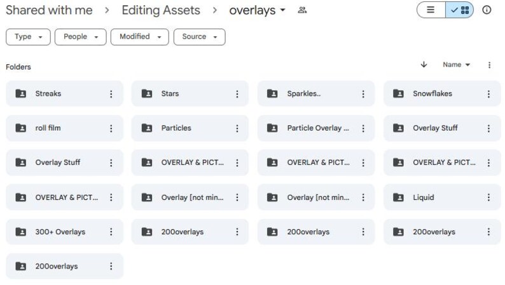Image resolution: width=505 pixels, height=285 pixels.
Task: Reverse sort direction with the arrow icon
Action: coord(424,65)
